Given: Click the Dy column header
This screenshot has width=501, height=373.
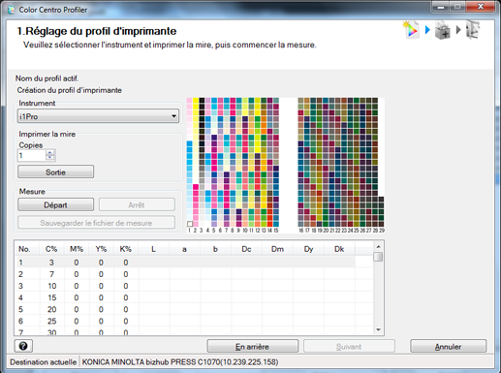Looking at the screenshot, I should pos(308,249).
